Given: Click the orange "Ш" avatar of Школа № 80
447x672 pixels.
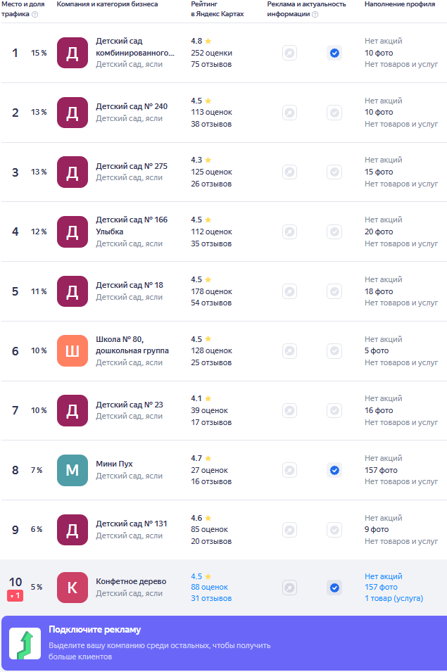Looking at the screenshot, I should click(x=73, y=351).
